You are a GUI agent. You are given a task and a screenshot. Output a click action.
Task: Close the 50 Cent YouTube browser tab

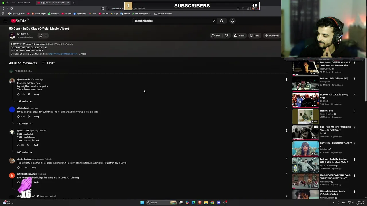pyautogui.click(x=68, y=3)
